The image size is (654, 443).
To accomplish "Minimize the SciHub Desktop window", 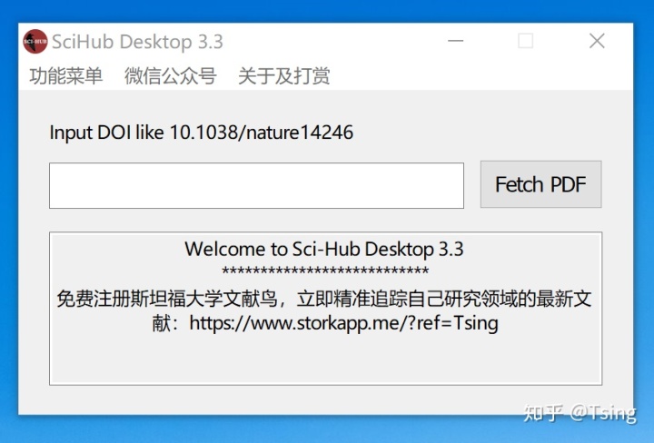I will (455, 41).
